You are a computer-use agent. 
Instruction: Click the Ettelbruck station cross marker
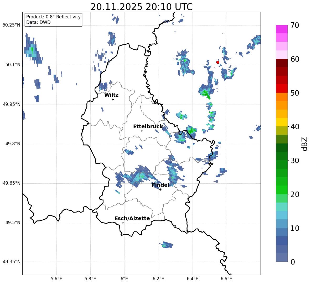click(x=142, y=131)
